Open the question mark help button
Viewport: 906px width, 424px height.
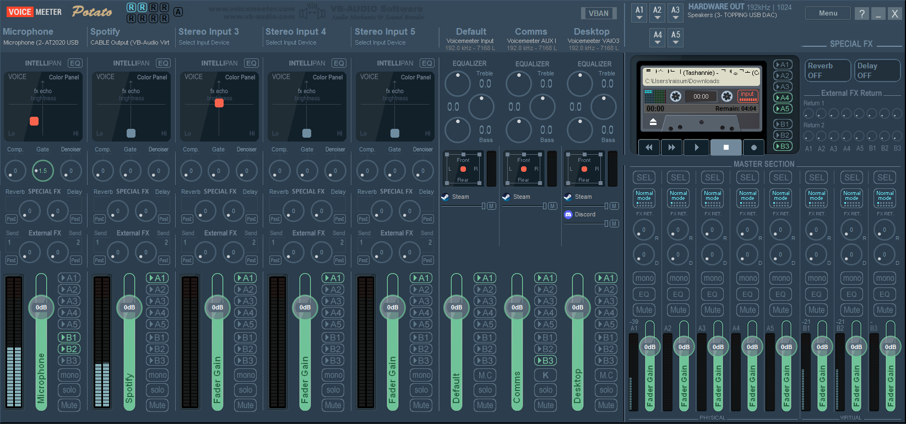click(x=862, y=14)
